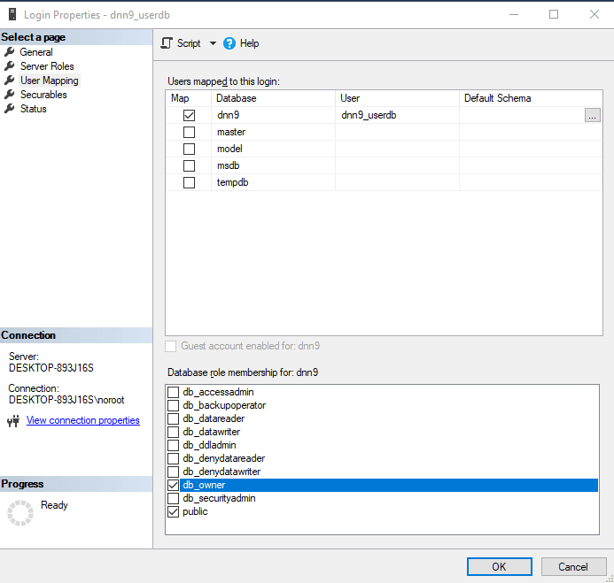614x583 pixels.
Task: Click the Script toolbar icon
Action: 167,43
